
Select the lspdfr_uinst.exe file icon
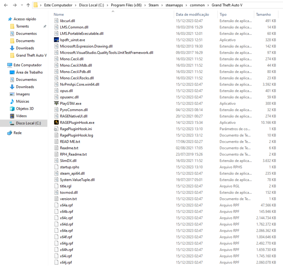pos(56,40)
